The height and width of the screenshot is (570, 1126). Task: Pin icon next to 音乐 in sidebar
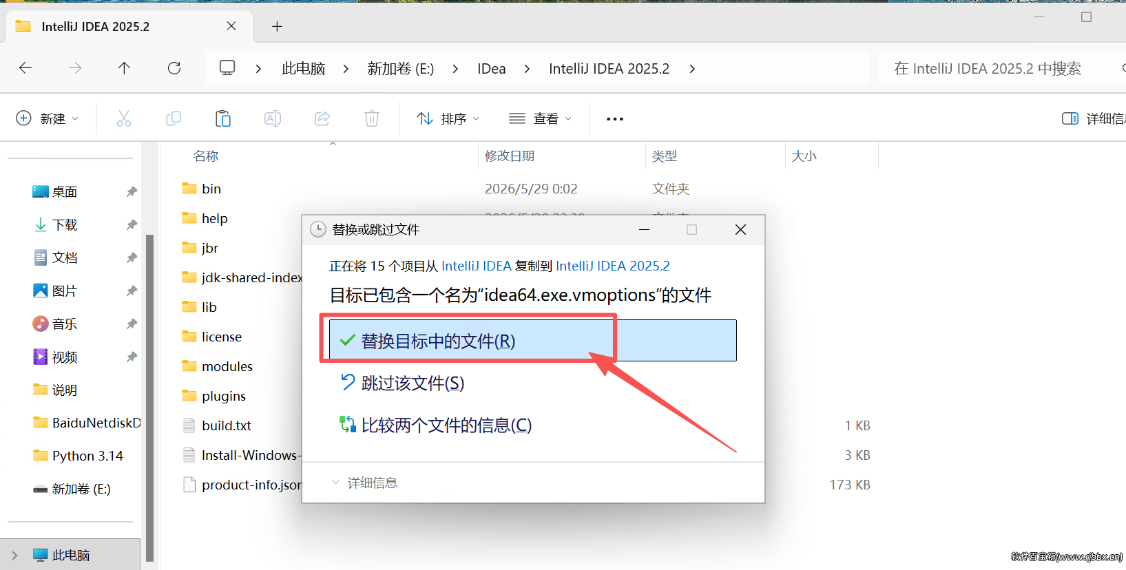[132, 324]
